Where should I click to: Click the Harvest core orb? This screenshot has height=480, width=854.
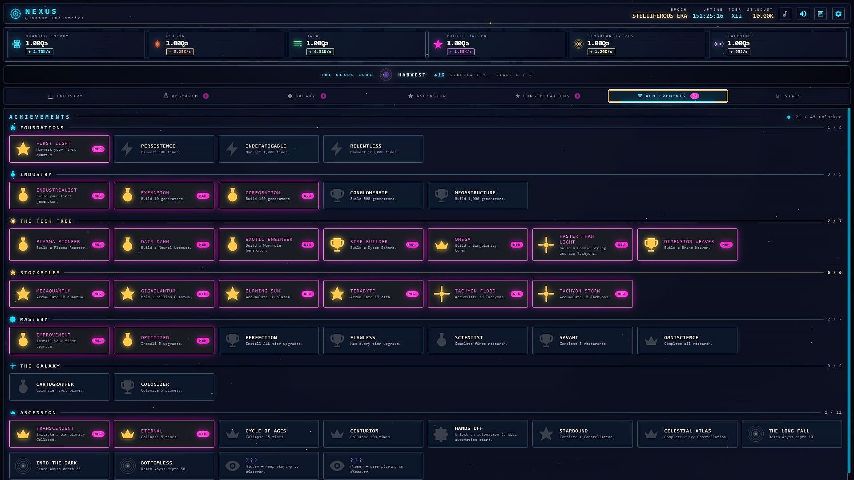point(386,75)
